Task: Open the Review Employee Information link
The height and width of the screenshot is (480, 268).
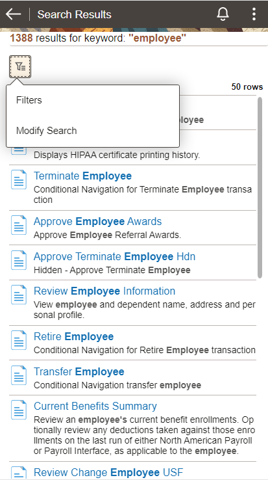Action: pos(104,291)
